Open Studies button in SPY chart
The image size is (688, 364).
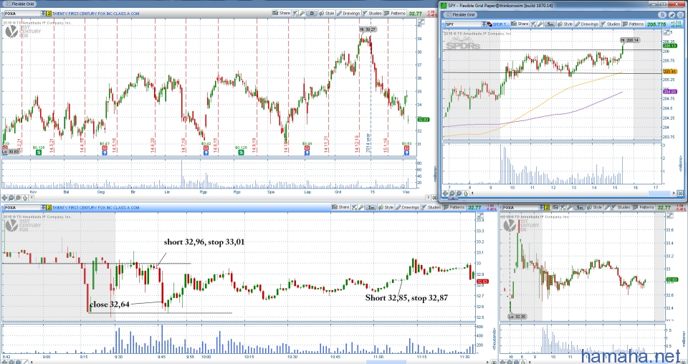tap(611, 24)
